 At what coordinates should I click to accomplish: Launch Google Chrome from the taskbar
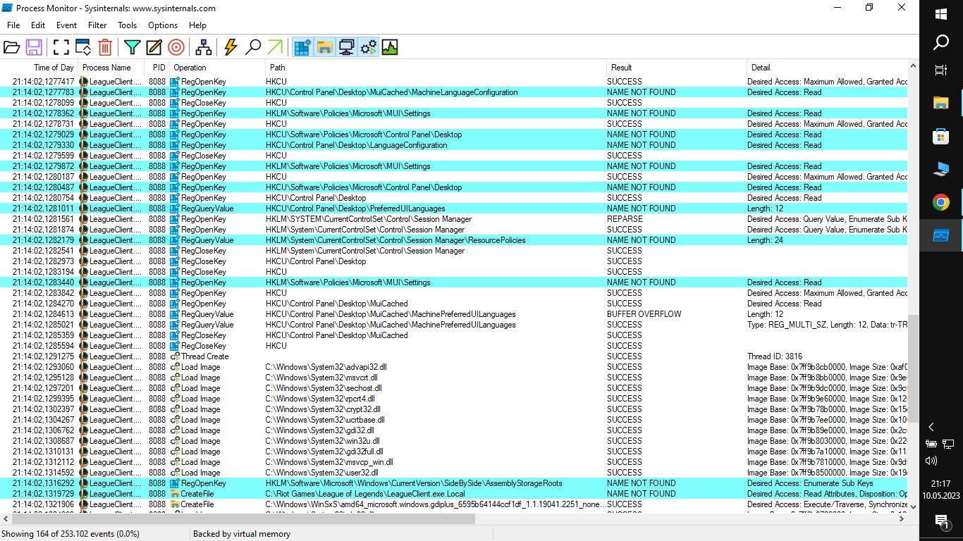941,203
